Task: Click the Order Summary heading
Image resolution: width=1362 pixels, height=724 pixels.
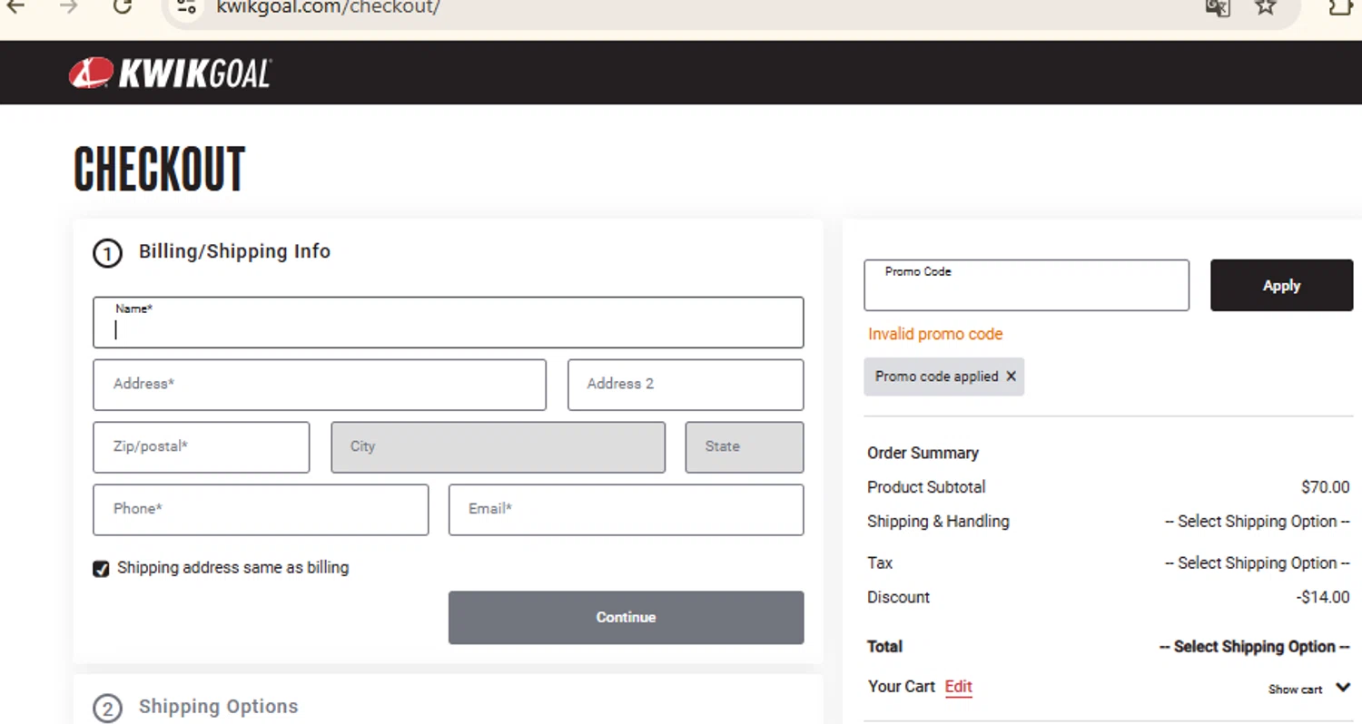Action: pyautogui.click(x=923, y=453)
